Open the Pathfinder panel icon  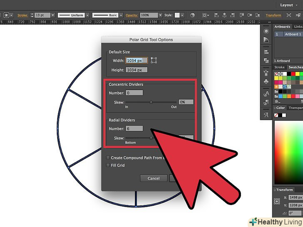[x=266, y=61]
